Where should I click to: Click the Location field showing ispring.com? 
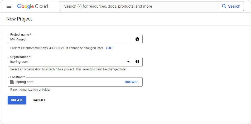coord(75,82)
